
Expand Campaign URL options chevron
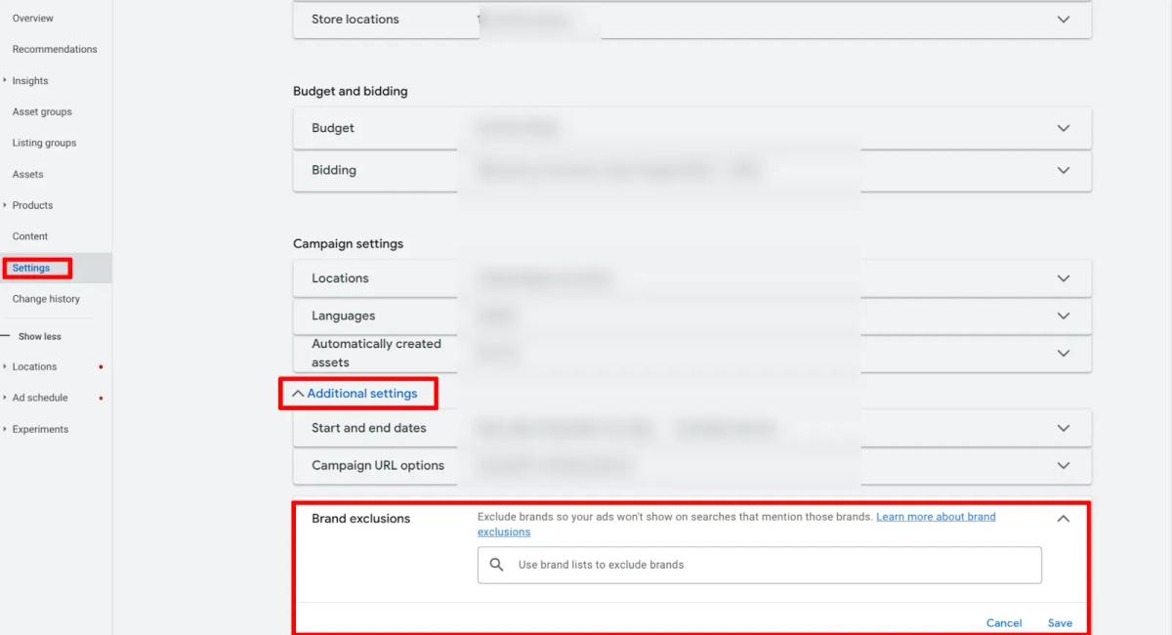point(1064,466)
